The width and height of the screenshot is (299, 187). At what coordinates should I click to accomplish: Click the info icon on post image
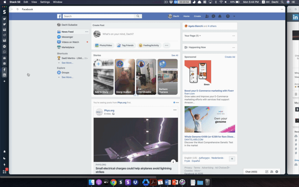coord(173,162)
